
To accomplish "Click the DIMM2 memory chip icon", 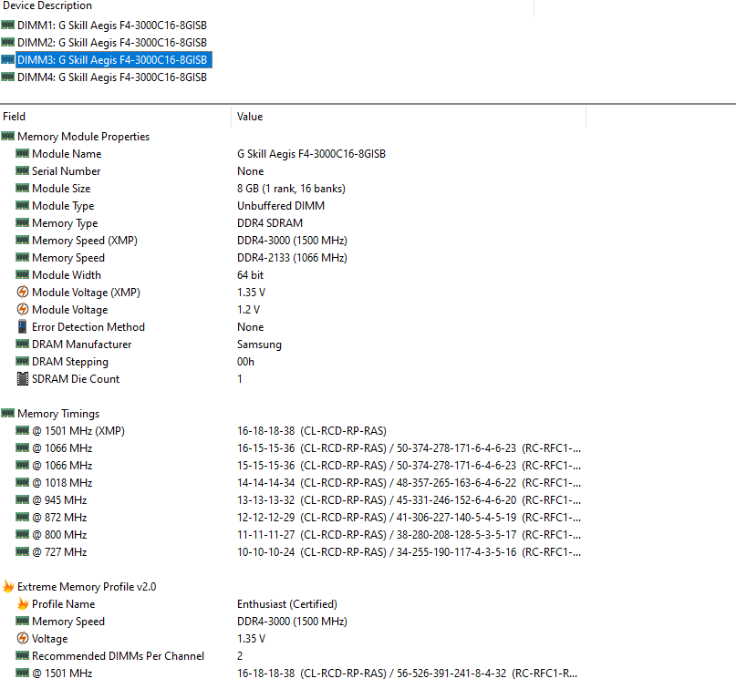I will (x=7, y=42).
